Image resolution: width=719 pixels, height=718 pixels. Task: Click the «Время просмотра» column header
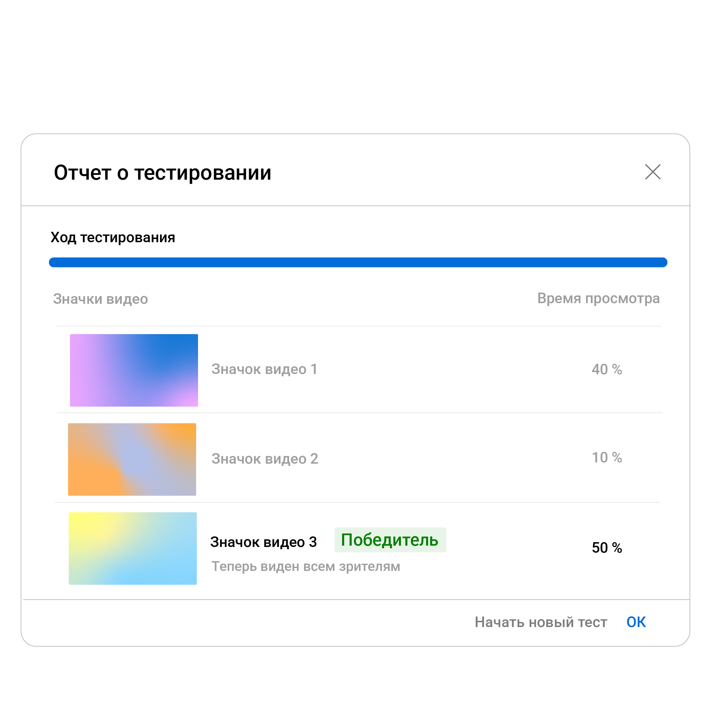tap(599, 299)
